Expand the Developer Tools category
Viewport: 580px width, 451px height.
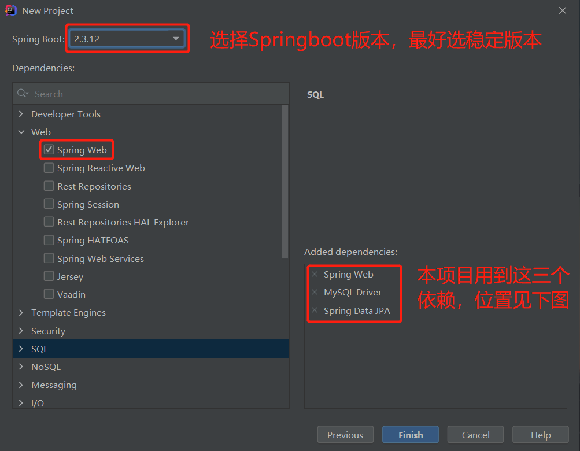pyautogui.click(x=21, y=114)
